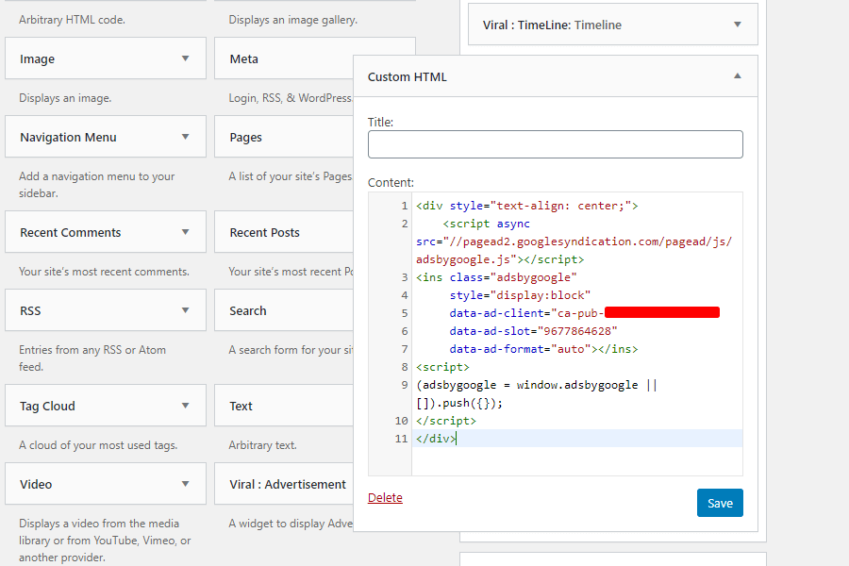This screenshot has height=566, width=849.
Task: Click the Image widget title
Action: (38, 59)
